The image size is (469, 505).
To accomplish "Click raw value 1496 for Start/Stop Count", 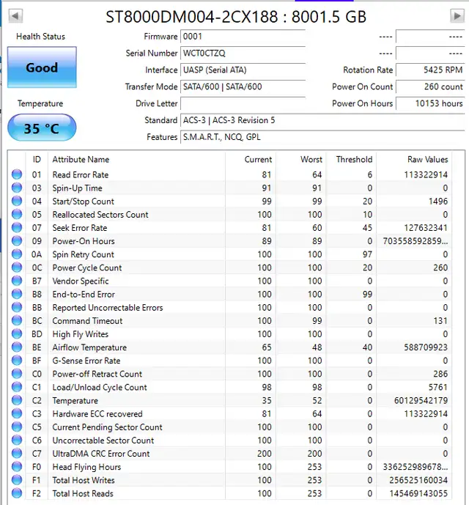I will 437,202.
